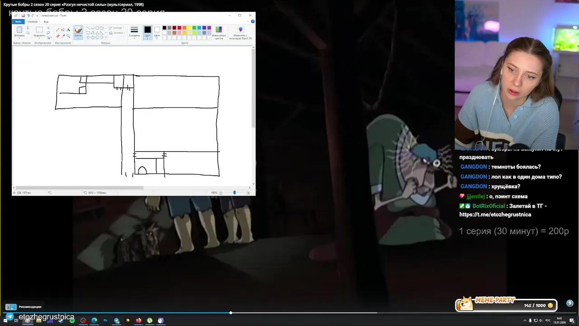Click the Brushes (Кисти) tool icon
Image resolution: width=579 pixels, height=326 pixels.
pyautogui.click(x=78, y=30)
